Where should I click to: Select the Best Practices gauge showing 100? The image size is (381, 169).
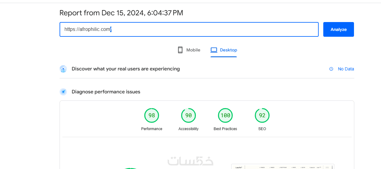click(x=225, y=115)
